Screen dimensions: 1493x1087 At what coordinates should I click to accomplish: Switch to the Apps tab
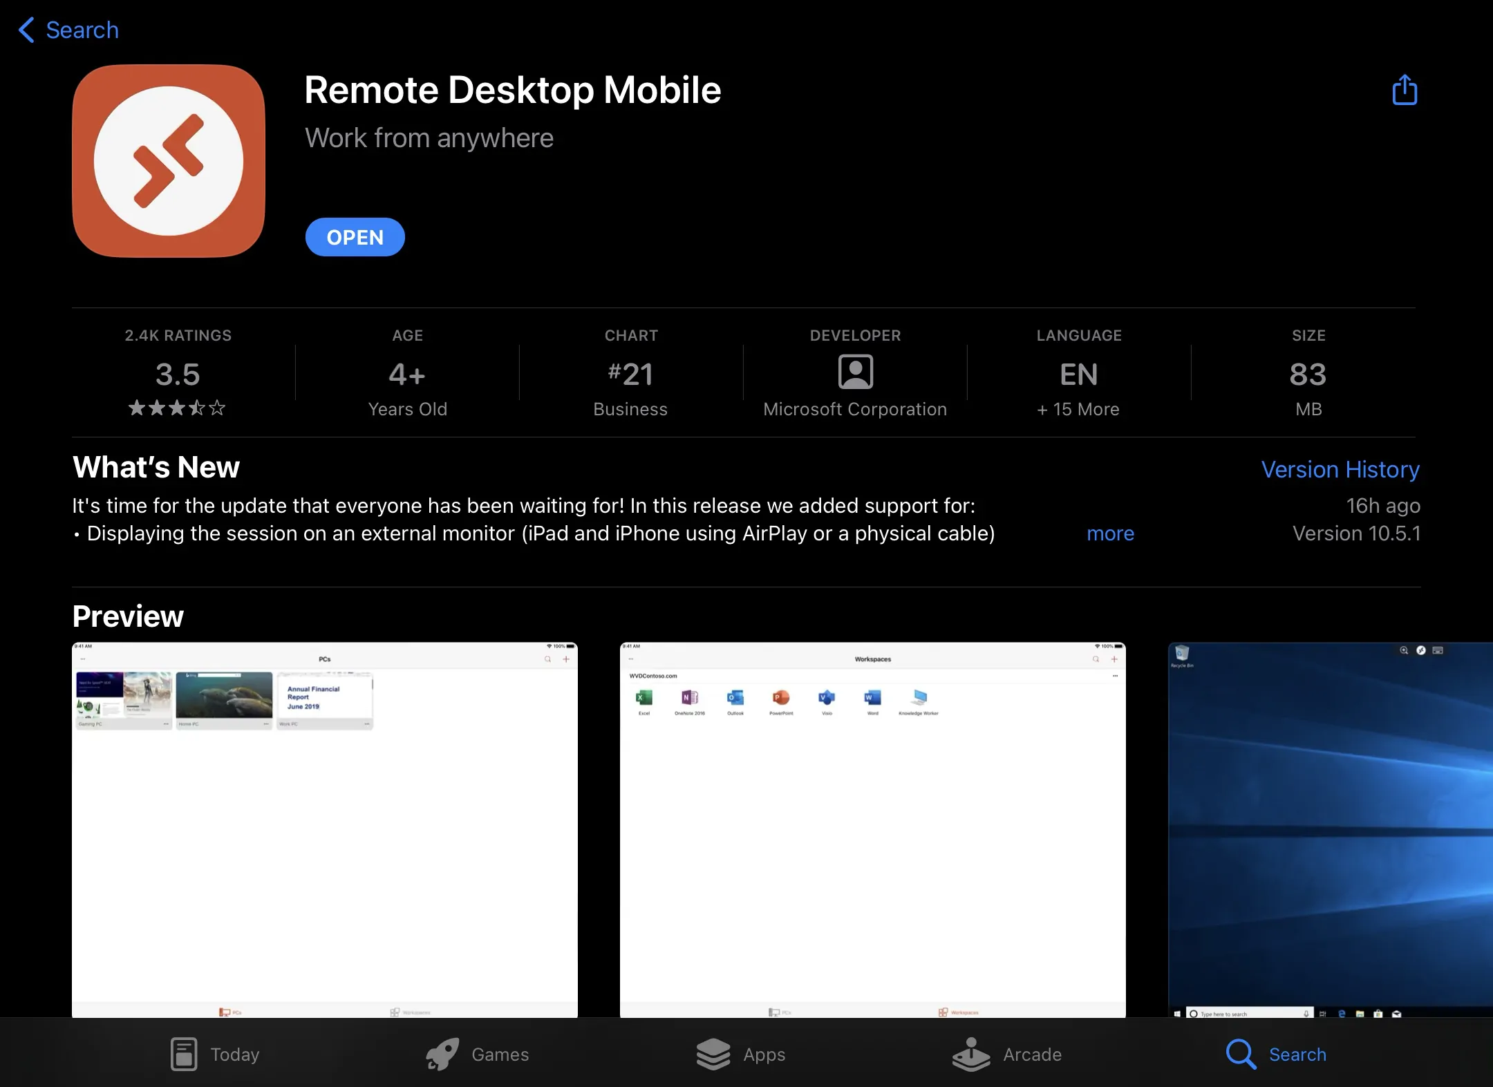[x=740, y=1055]
